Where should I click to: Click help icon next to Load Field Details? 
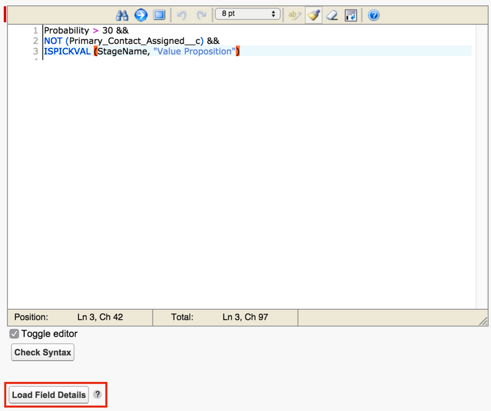[x=98, y=394]
